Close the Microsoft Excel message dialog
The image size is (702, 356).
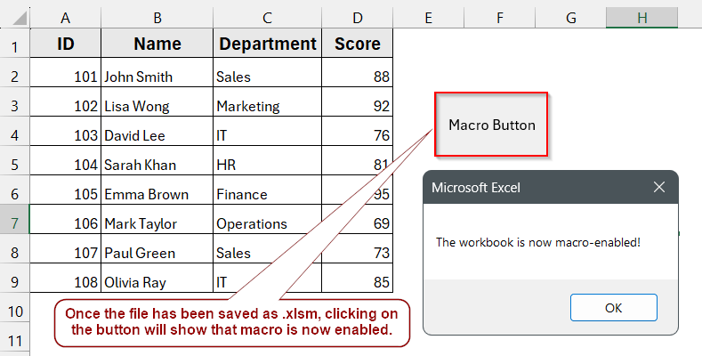pos(659,188)
